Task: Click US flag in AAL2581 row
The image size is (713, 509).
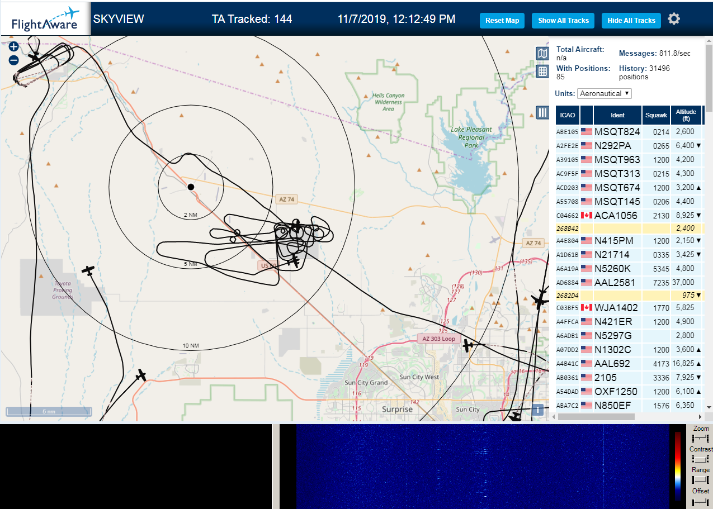Action: click(x=587, y=282)
